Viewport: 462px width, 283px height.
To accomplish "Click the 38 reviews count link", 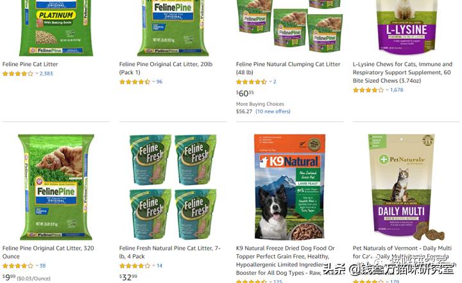I will (x=42, y=266).
